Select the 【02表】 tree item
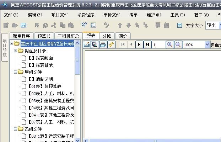 point(51,94)
